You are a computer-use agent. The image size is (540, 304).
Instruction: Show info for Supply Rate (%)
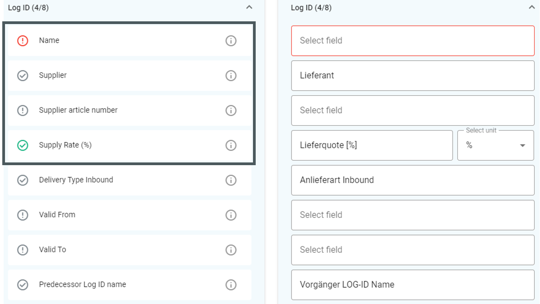231,145
